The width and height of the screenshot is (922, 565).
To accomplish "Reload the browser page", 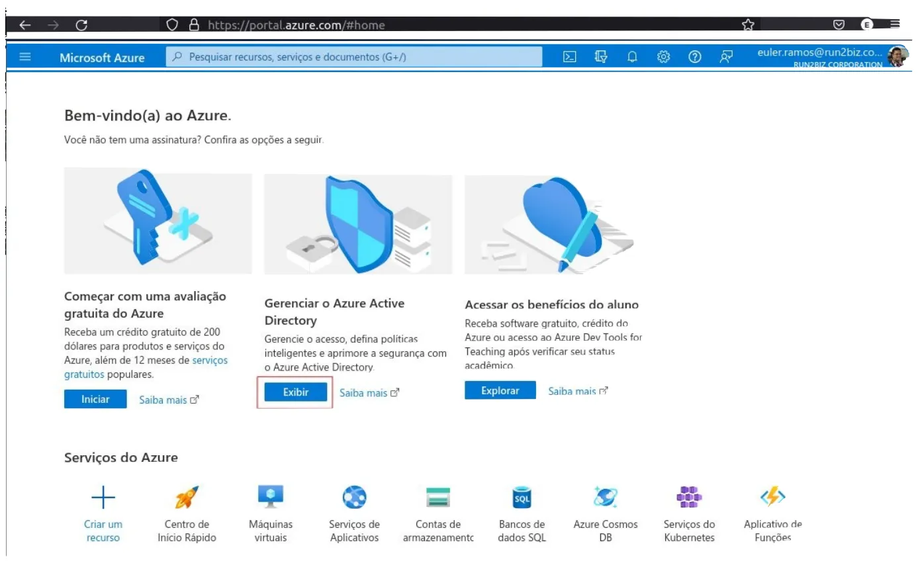I will pyautogui.click(x=83, y=25).
